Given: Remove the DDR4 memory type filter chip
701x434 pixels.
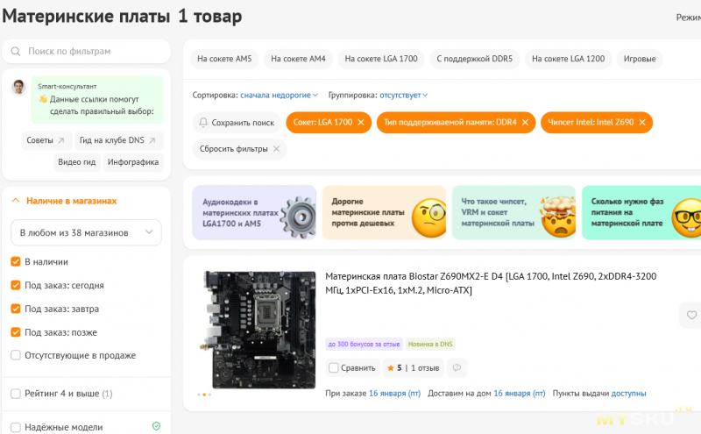Looking at the screenshot, I should 525,123.
